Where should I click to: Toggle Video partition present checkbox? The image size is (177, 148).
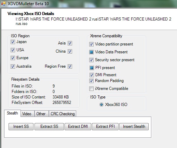coord(91,44)
